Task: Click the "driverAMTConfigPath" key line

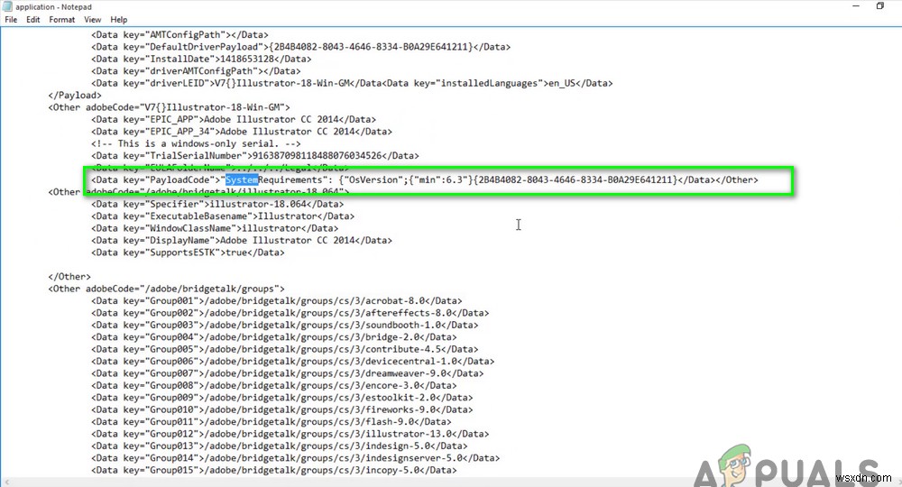Action: click(x=196, y=70)
